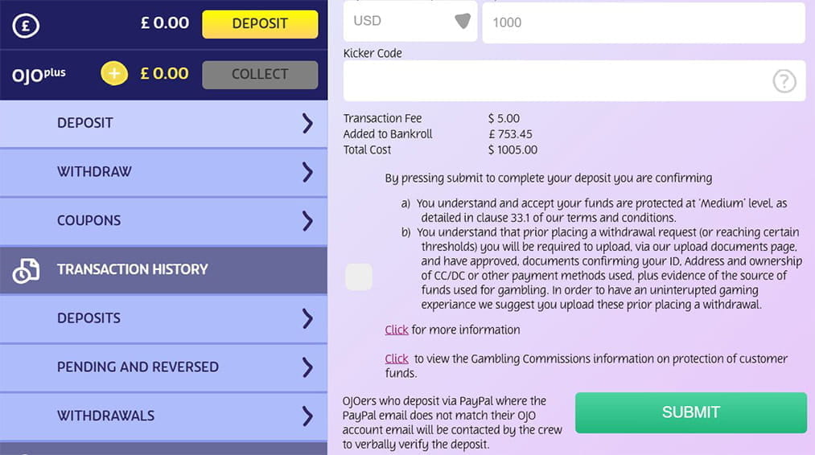This screenshot has width=815, height=455.
Task: Tick the deposit confirmation checkbox
Action: pos(359,277)
